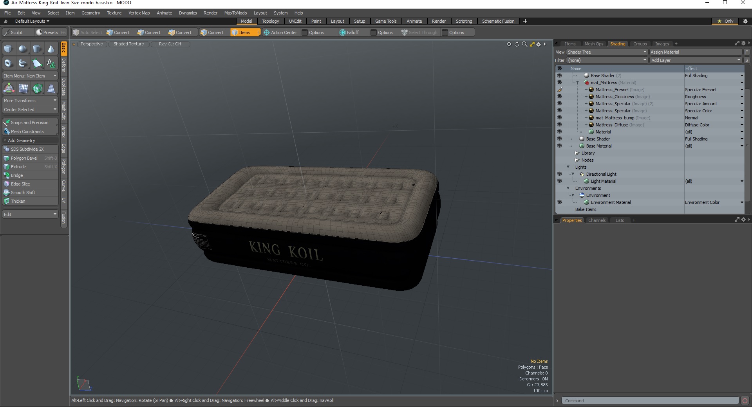Click the checkered green mesh icon
752x407 pixels.
point(37,88)
